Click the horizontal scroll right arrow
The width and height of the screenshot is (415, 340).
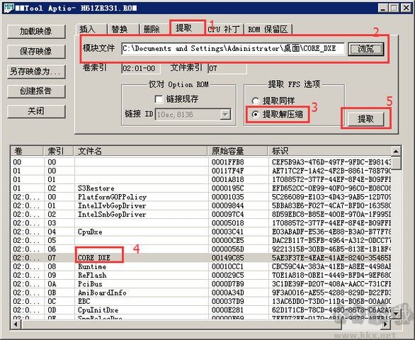click(x=386, y=324)
